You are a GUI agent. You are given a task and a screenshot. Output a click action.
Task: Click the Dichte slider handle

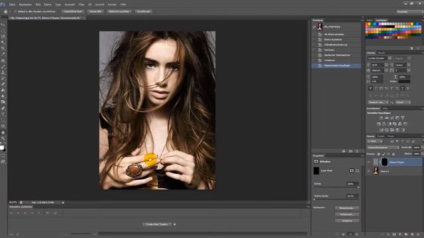[358, 187]
